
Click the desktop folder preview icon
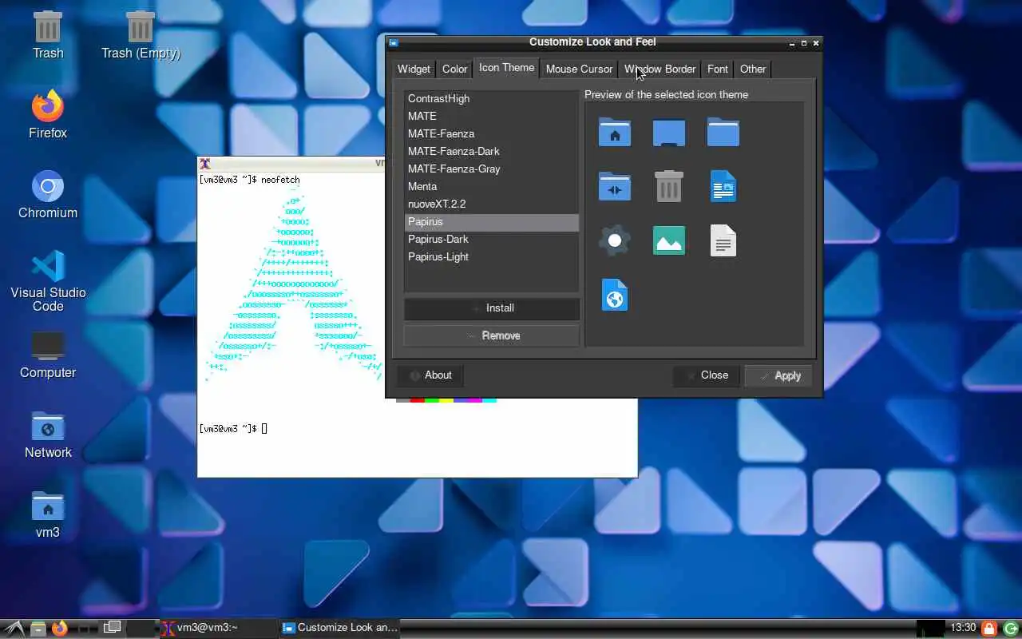(669, 132)
